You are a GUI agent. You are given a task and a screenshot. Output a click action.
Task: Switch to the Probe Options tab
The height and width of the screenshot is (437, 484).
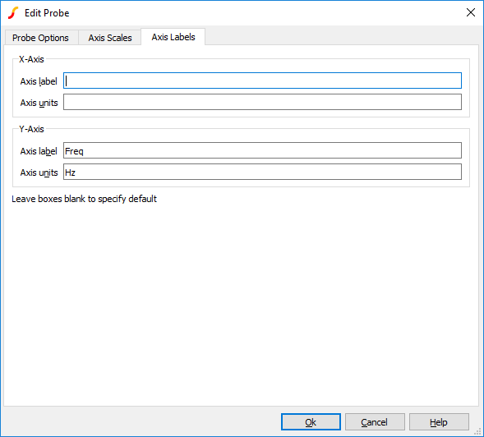click(40, 38)
